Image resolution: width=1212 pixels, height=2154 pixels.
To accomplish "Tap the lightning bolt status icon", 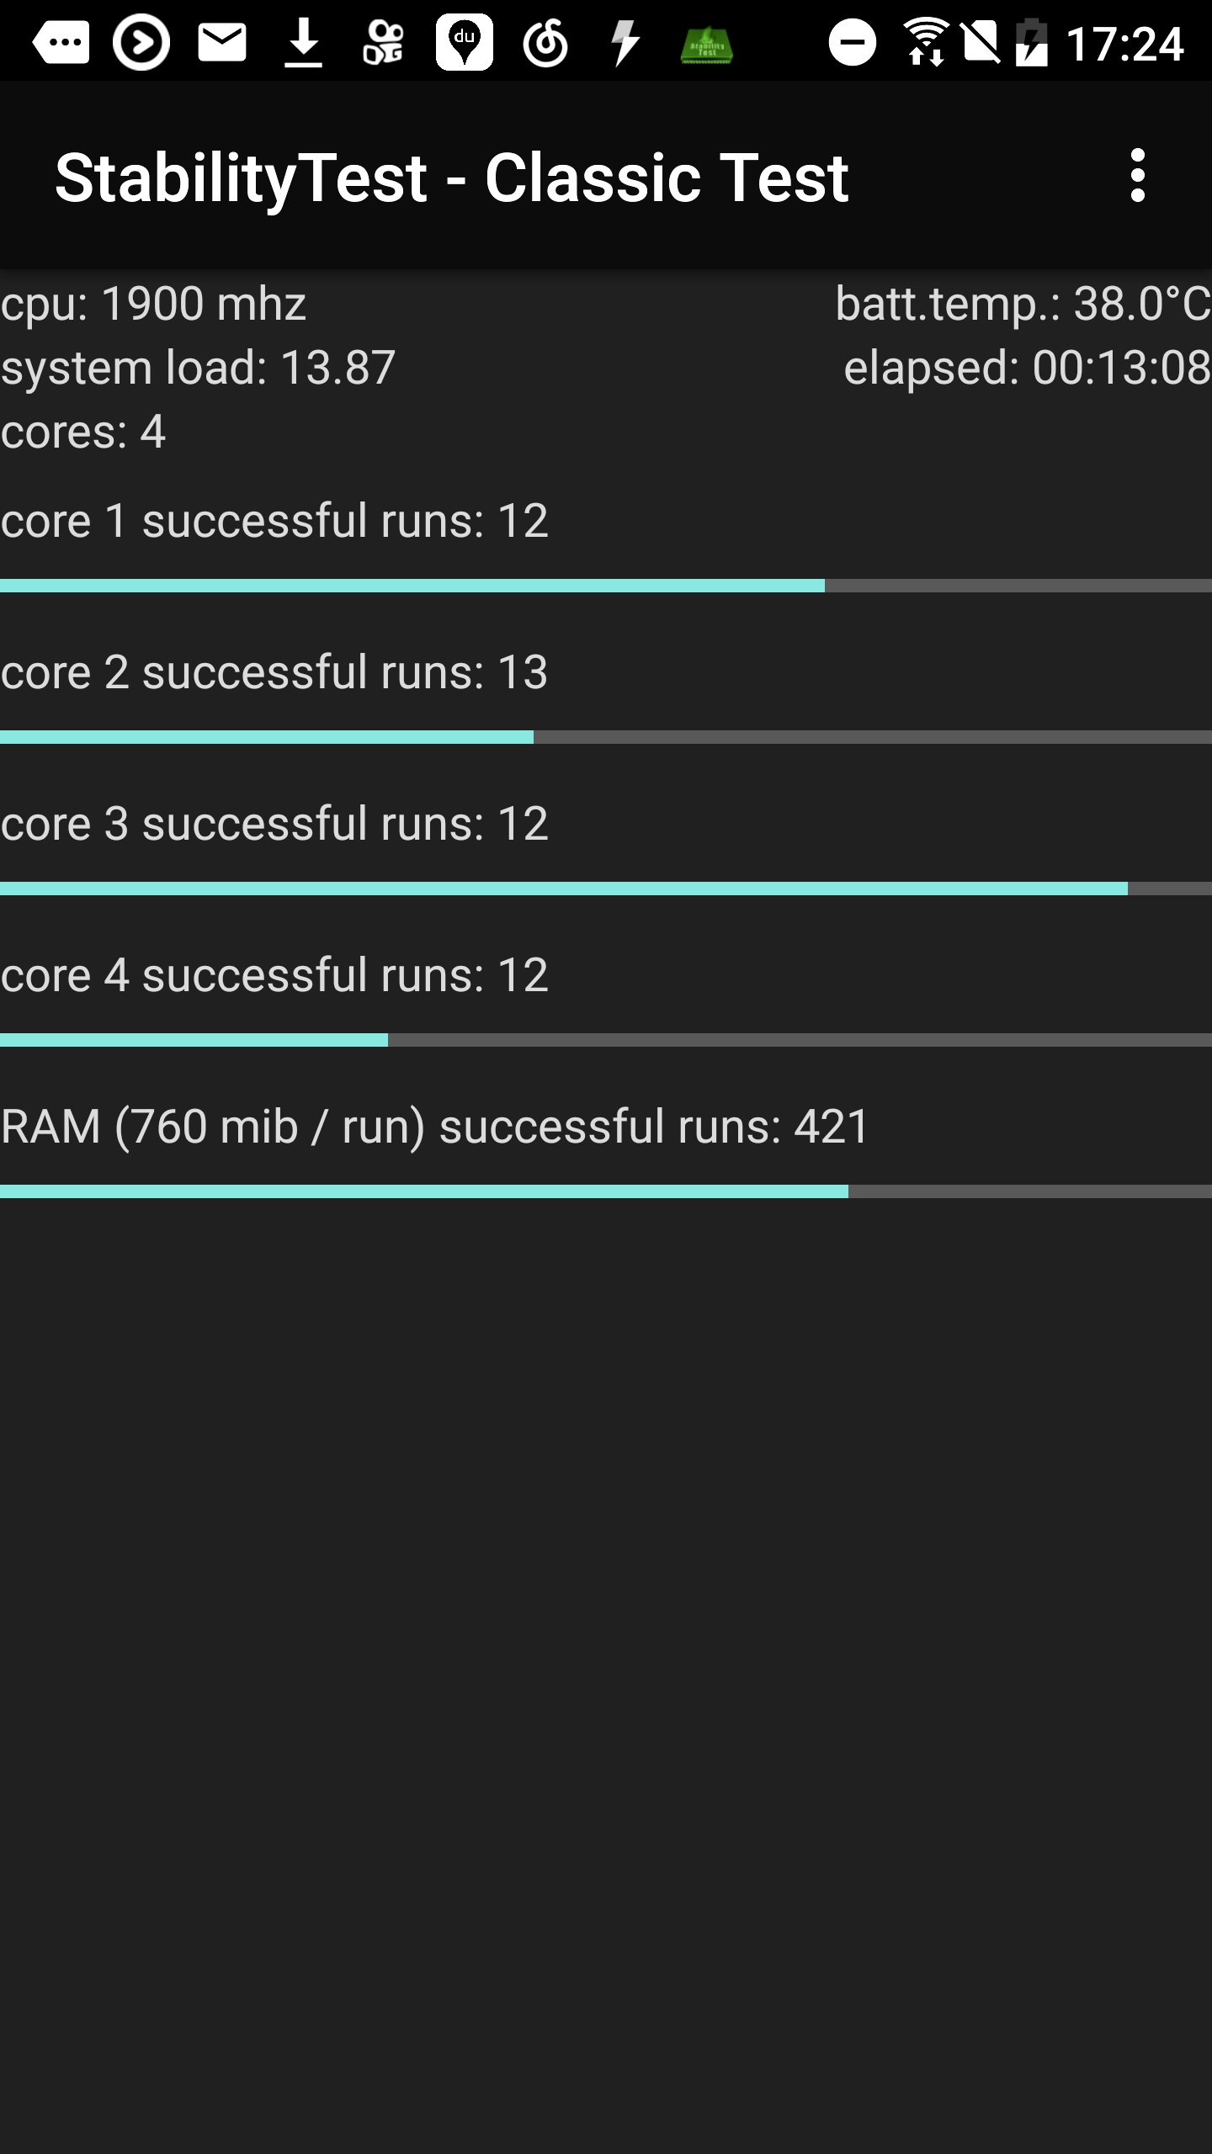I will coord(625,42).
